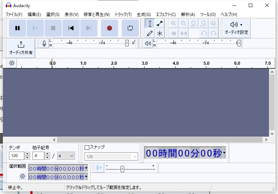This screenshot has height=194, width=278.
Task: Click the Undo arrow icon
Action: point(203,33)
